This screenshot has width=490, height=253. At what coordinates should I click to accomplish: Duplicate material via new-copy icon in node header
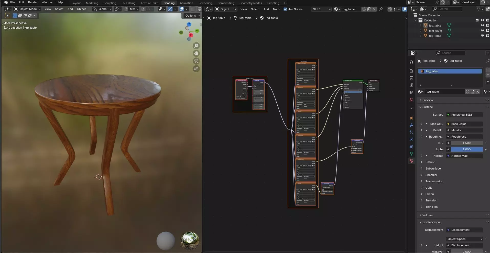point(369,9)
